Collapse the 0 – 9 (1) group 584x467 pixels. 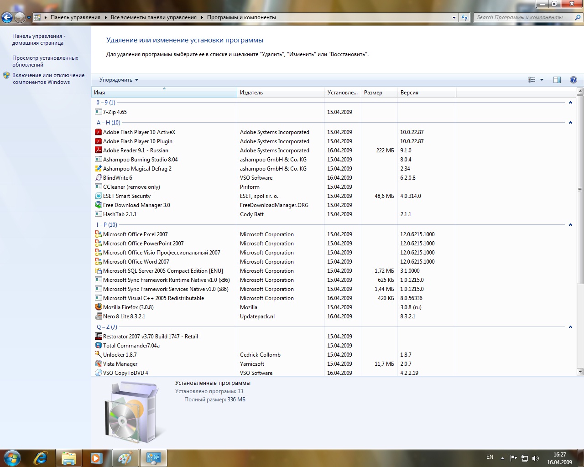tap(570, 103)
